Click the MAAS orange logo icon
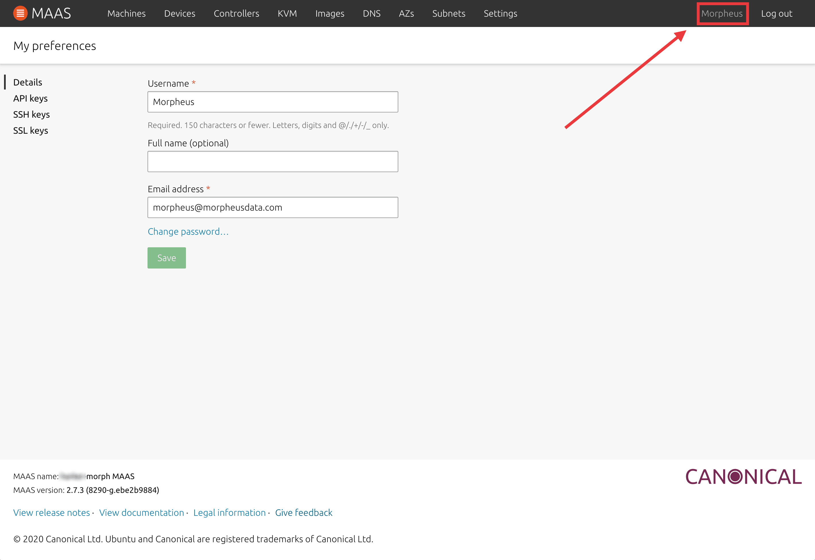 (20, 13)
